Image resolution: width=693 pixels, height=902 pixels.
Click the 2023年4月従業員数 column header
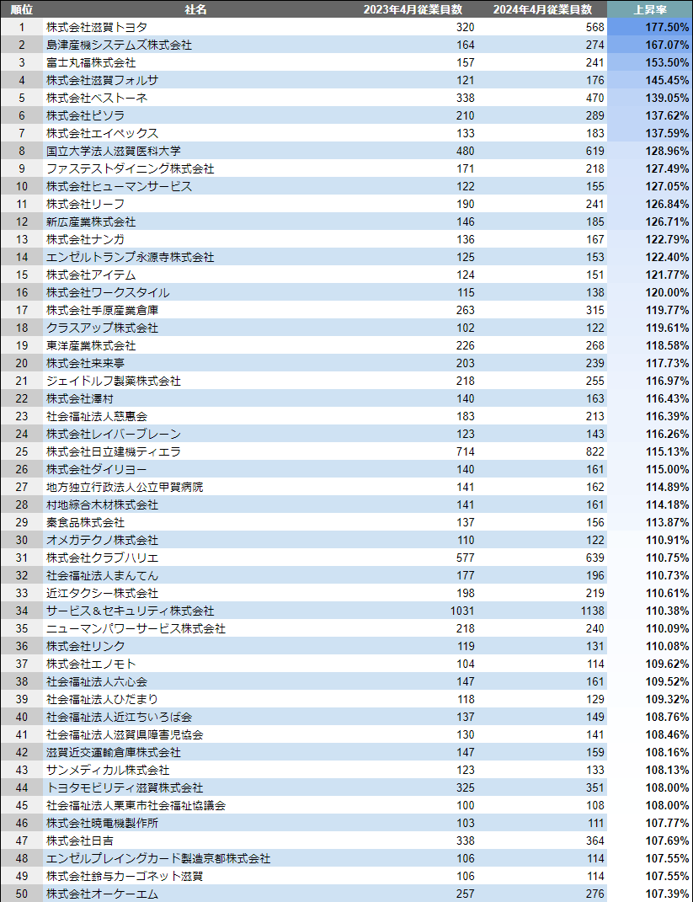click(413, 9)
